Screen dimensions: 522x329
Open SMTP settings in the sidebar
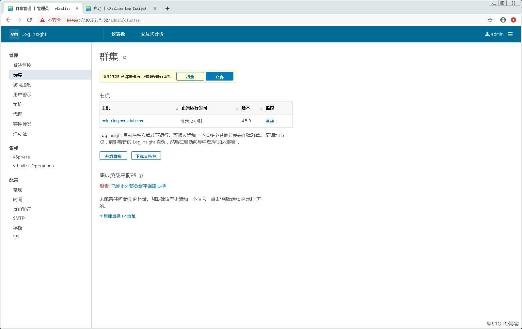[x=19, y=218]
